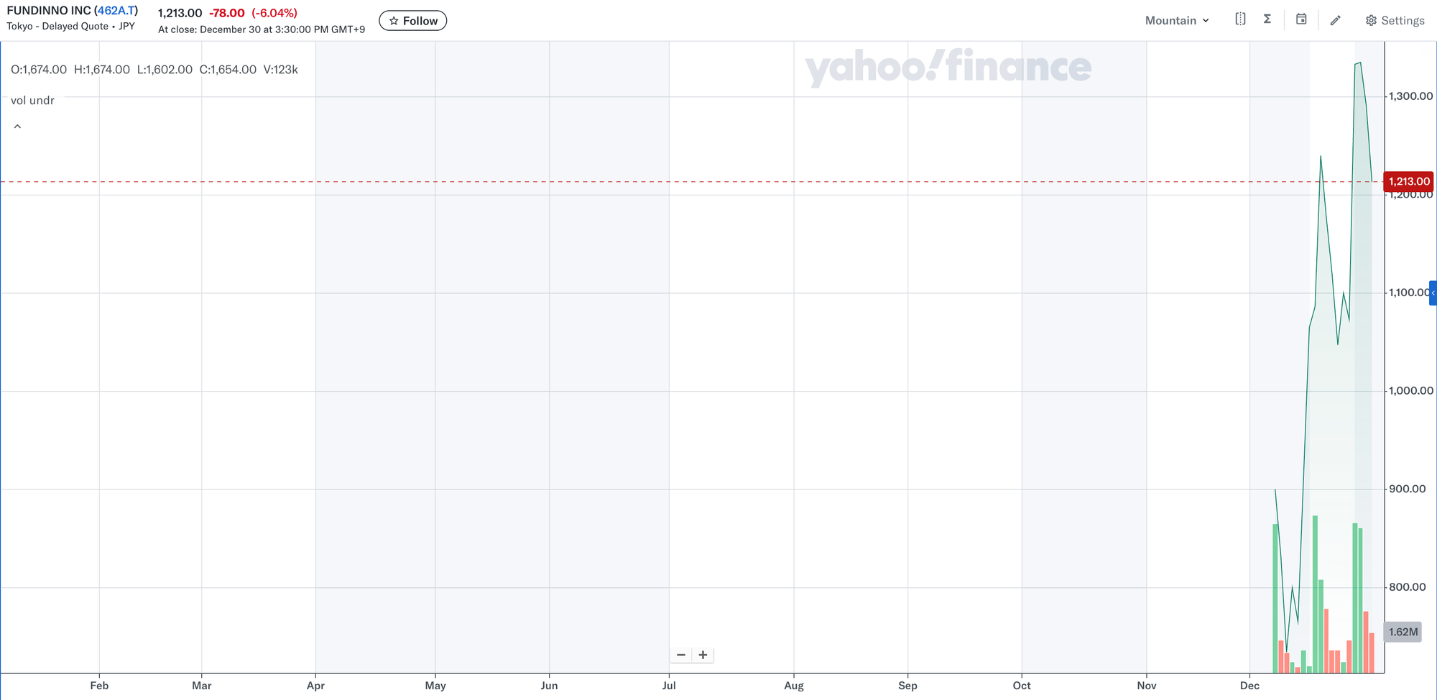Image resolution: width=1437 pixels, height=700 pixels.
Task: Click the 1,213.00 current price marker
Action: click(1408, 181)
